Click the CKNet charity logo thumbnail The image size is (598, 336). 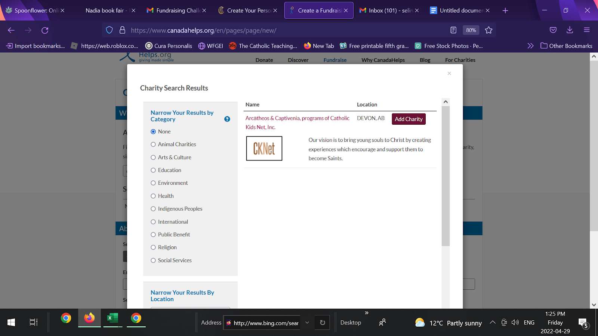pos(264,149)
